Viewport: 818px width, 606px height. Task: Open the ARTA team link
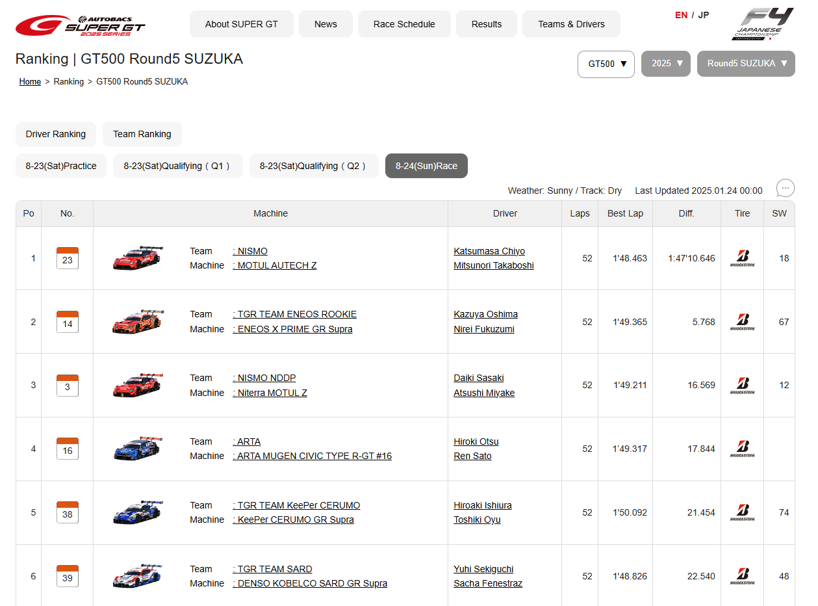point(246,441)
